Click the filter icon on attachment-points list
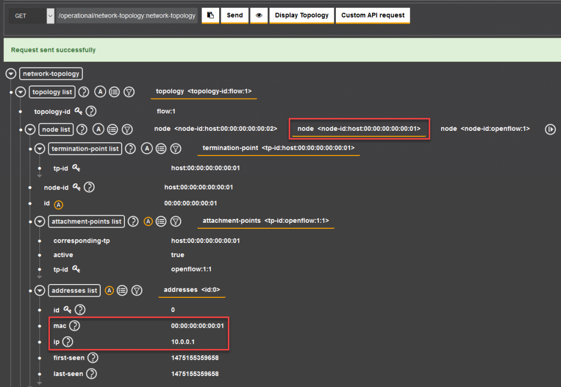This screenshot has width=561, height=387. (x=175, y=221)
